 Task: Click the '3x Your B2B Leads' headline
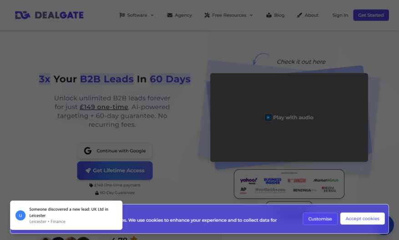(x=115, y=79)
